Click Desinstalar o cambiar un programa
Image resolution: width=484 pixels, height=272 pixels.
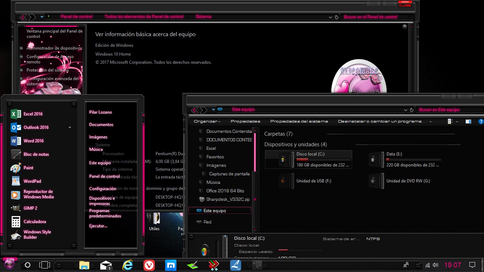380,121
